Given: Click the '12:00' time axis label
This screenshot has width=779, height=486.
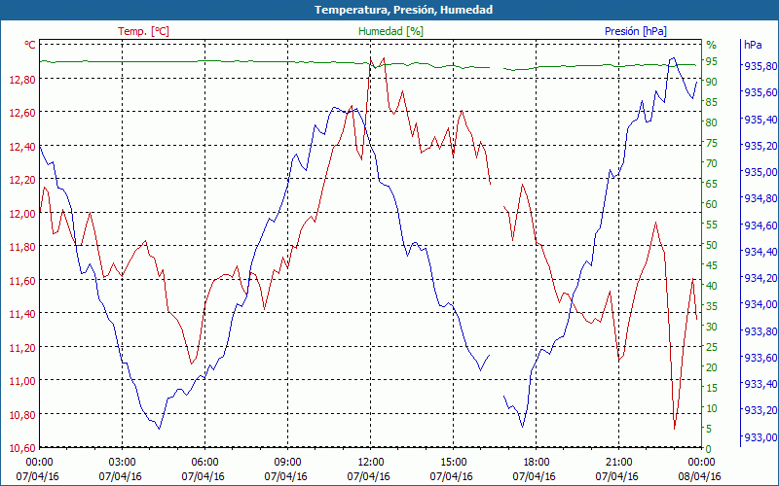Looking at the screenshot, I should click(371, 463).
